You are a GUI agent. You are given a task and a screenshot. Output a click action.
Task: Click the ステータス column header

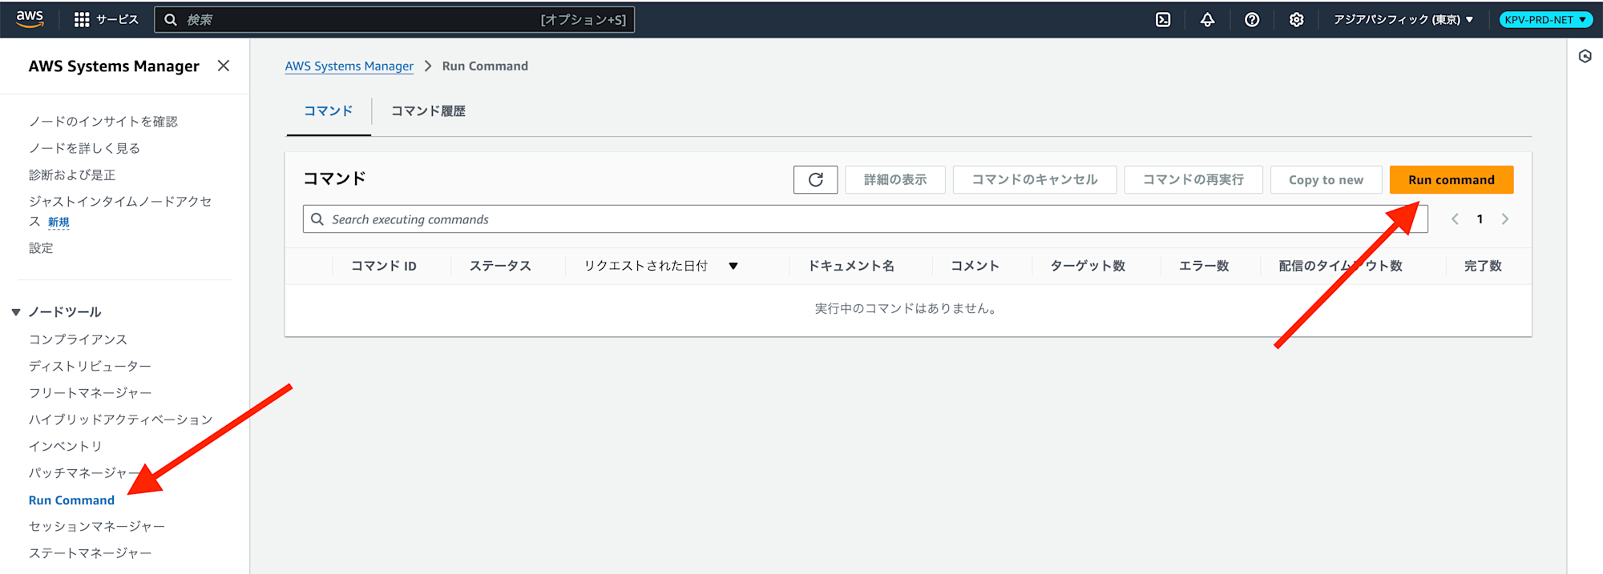(500, 266)
